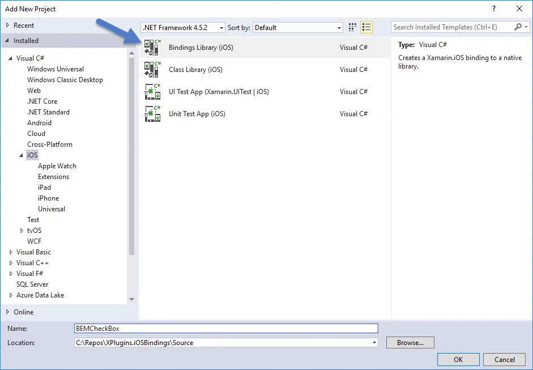533x370 pixels.
Task: Click the search magnifier icon
Action: 518,27
